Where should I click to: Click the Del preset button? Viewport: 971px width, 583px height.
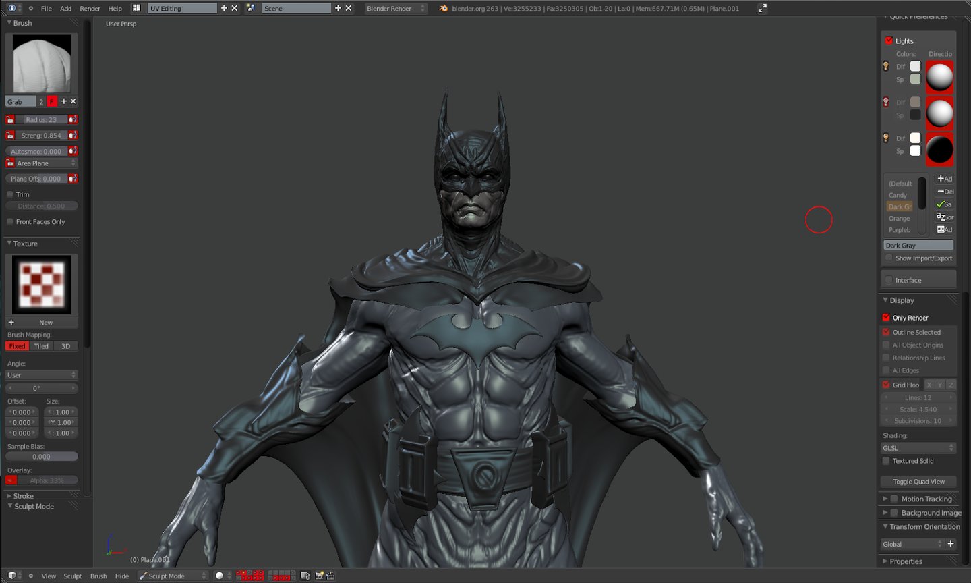point(945,192)
